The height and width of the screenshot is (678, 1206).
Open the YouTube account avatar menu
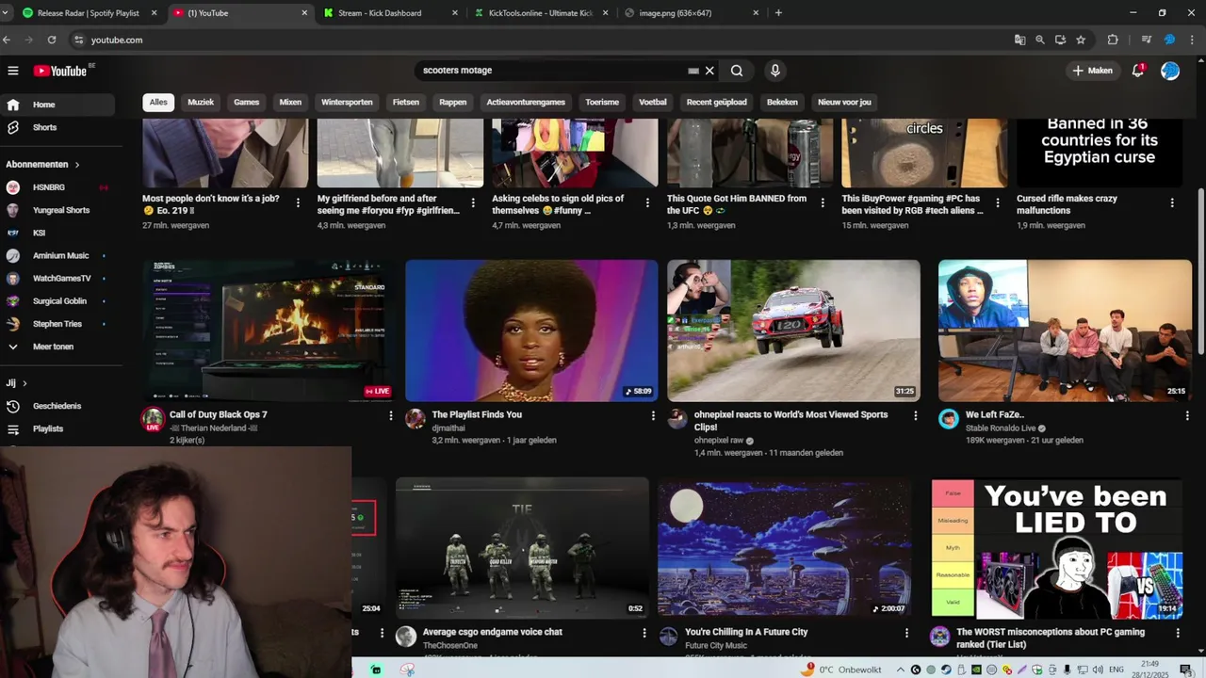coord(1170,71)
